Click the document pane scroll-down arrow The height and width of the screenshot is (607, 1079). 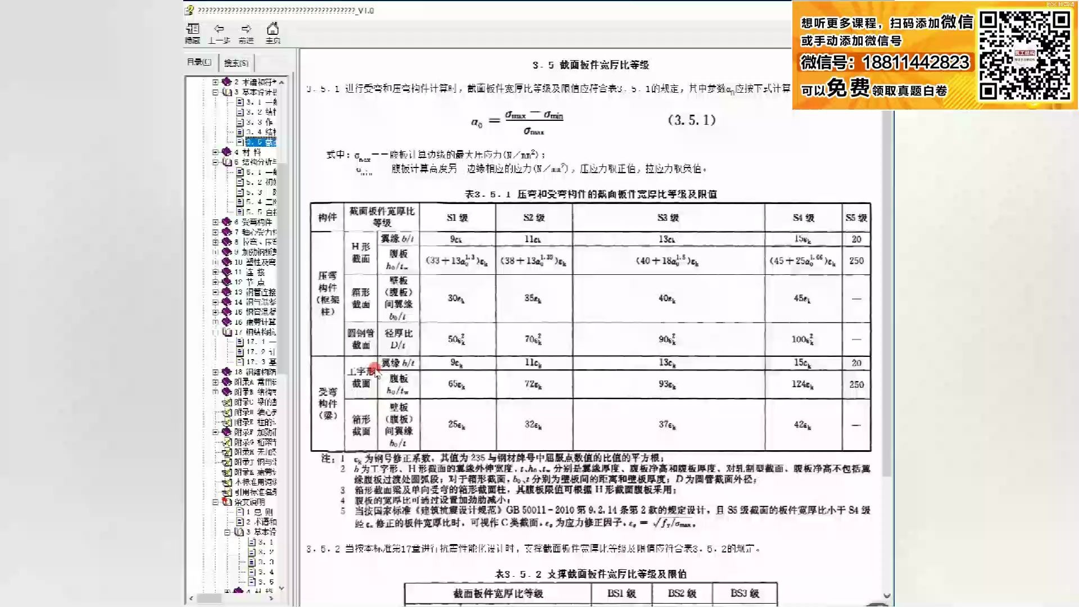(x=887, y=596)
